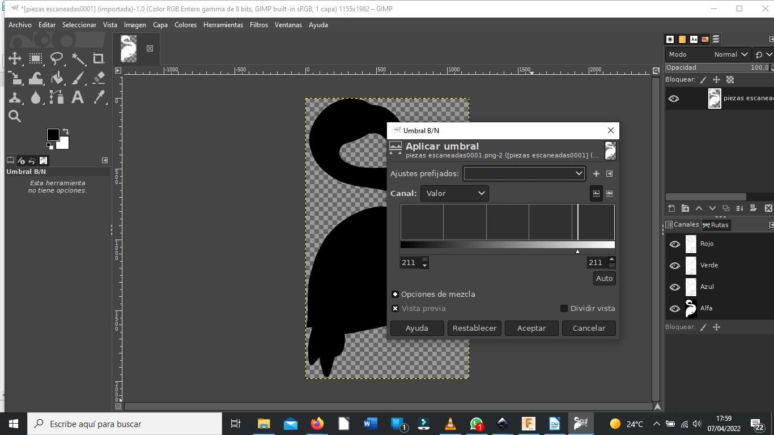Switch histogram to linear view
This screenshot has height=435, width=774.
[x=596, y=193]
